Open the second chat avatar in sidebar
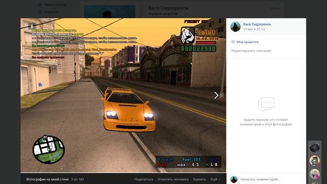The width and height of the screenshot is (327, 184). (x=315, y=160)
